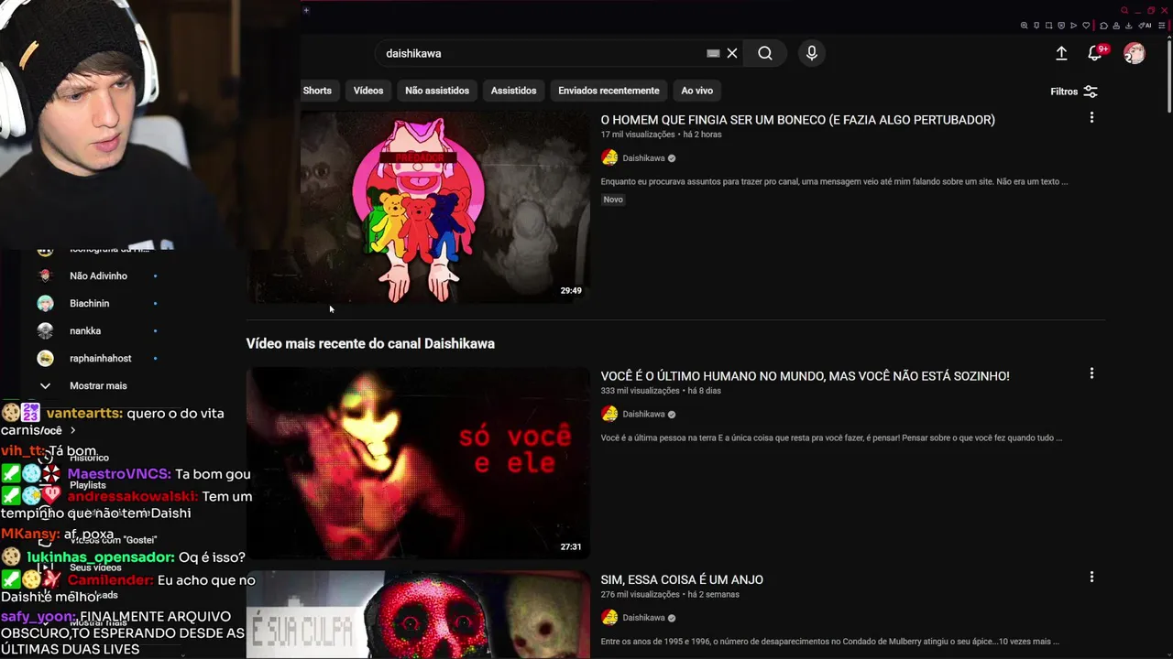Image resolution: width=1173 pixels, height=659 pixels.
Task: Click description text 'Entre os anos de 1995 e 1996'
Action: point(830,642)
